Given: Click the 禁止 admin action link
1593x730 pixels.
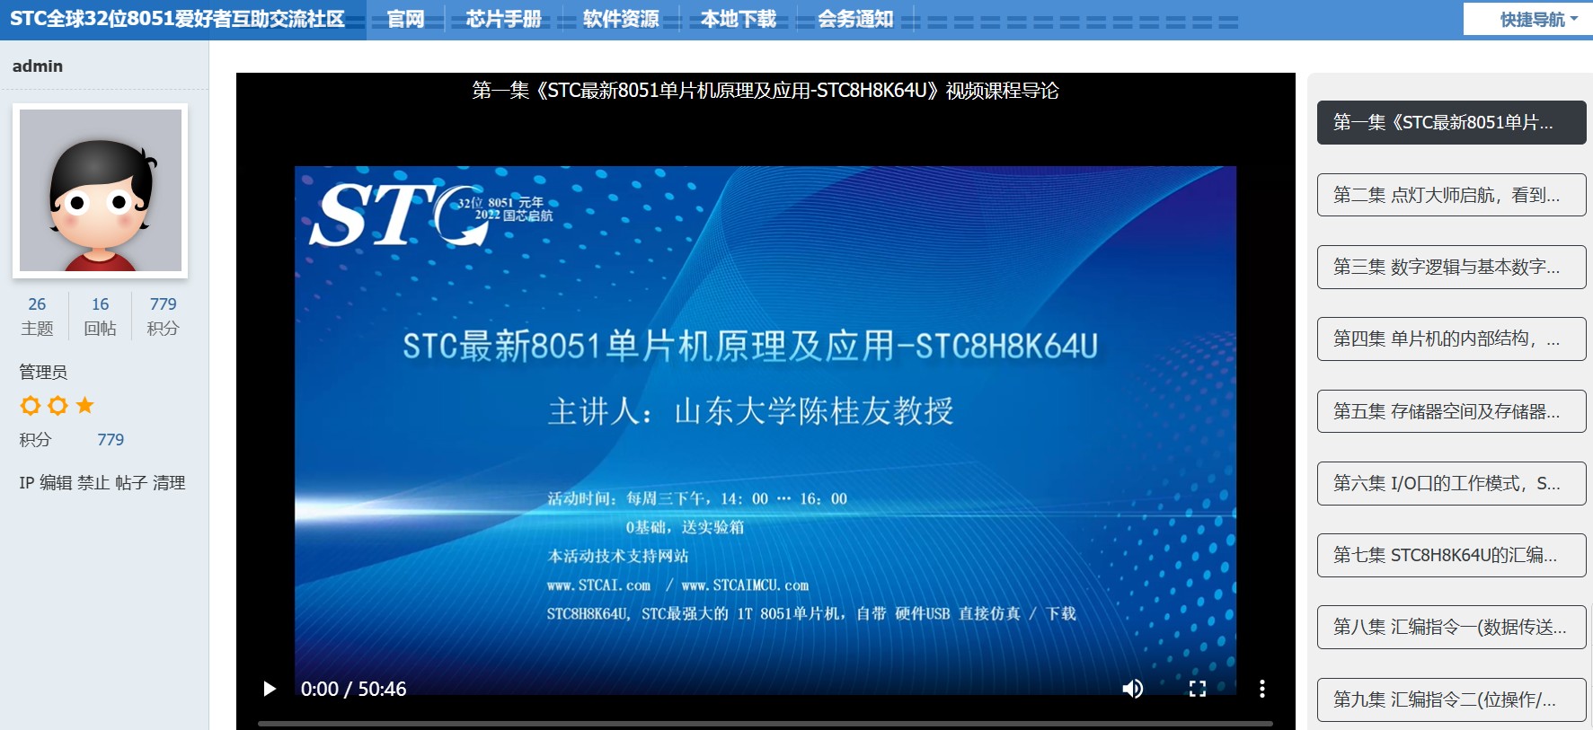Looking at the screenshot, I should [x=93, y=483].
